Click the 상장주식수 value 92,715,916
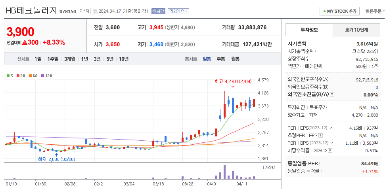Screen dimensions: 387x189 coord(366,59)
